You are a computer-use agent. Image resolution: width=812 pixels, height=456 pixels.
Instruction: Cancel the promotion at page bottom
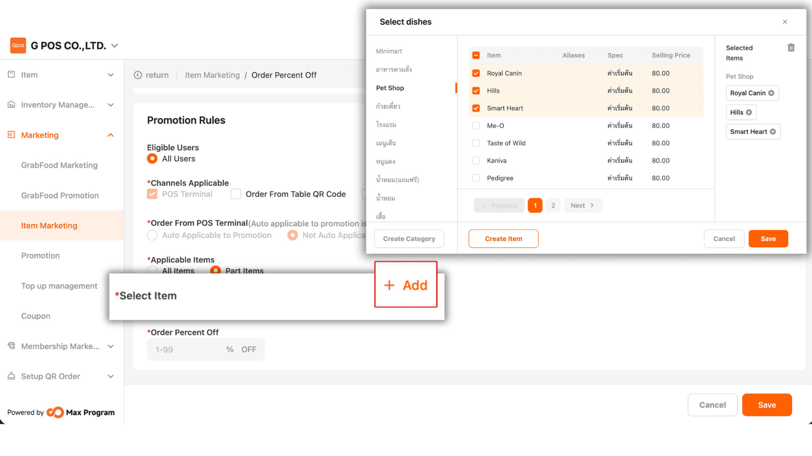pos(712,405)
